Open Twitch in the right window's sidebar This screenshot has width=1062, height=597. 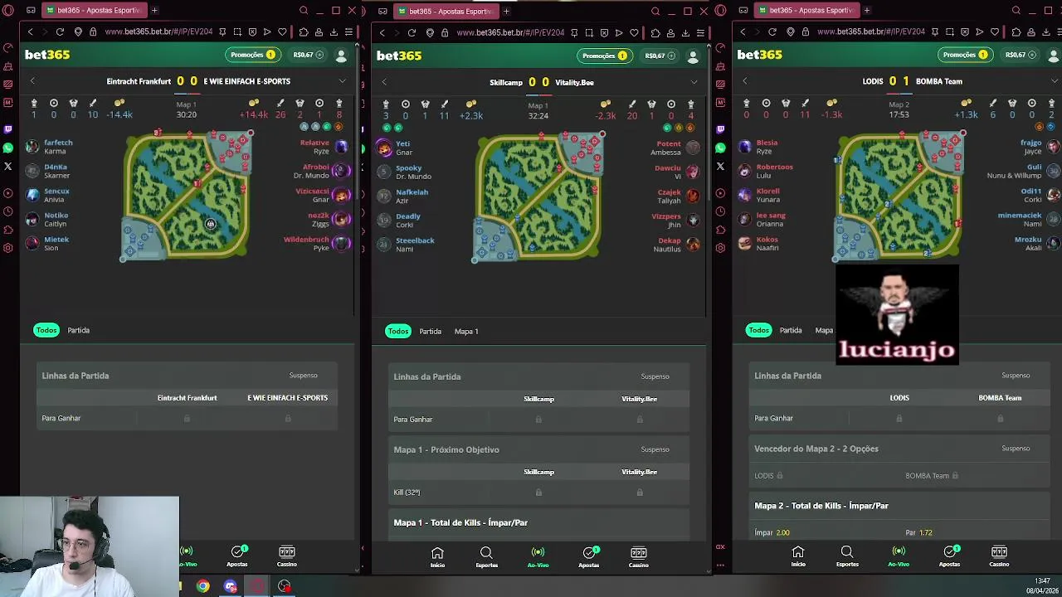(x=720, y=129)
